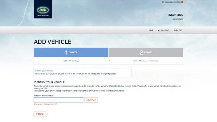Sign out of the account
Screen dimensions: 217x122
point(178,30)
